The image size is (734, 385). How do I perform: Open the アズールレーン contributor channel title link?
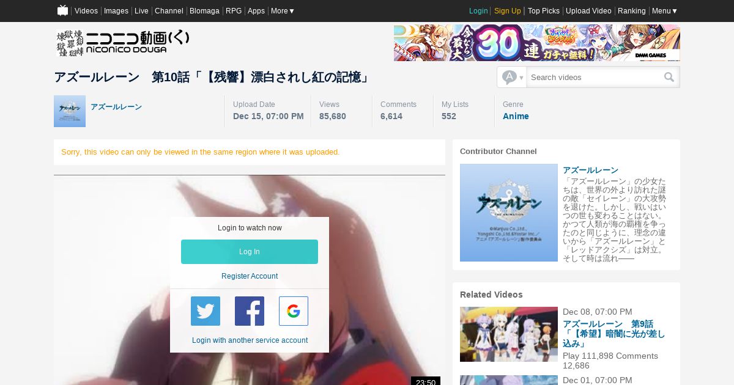click(590, 170)
